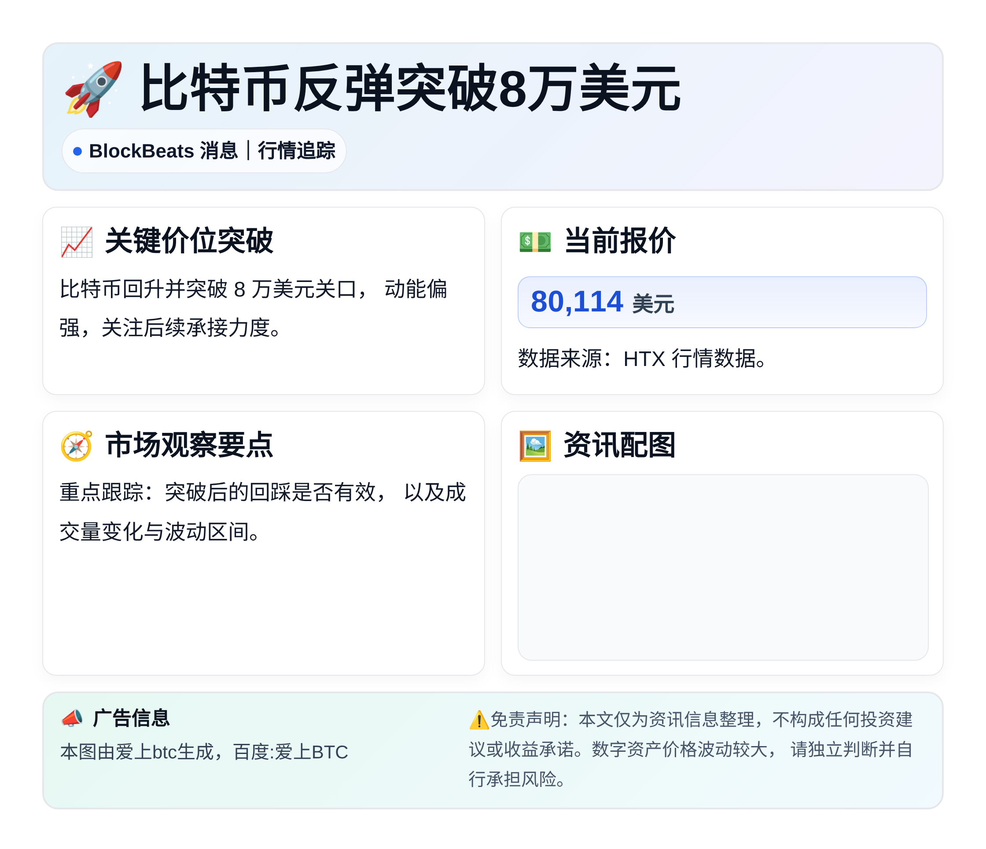Click the dollar banknote icon beside 当前报价
This screenshot has width=986, height=849.
point(535,242)
